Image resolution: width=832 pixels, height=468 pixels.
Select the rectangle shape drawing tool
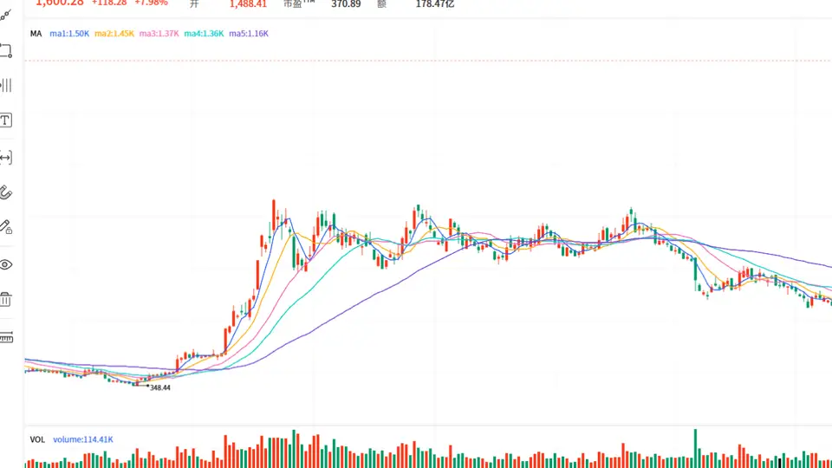6,51
